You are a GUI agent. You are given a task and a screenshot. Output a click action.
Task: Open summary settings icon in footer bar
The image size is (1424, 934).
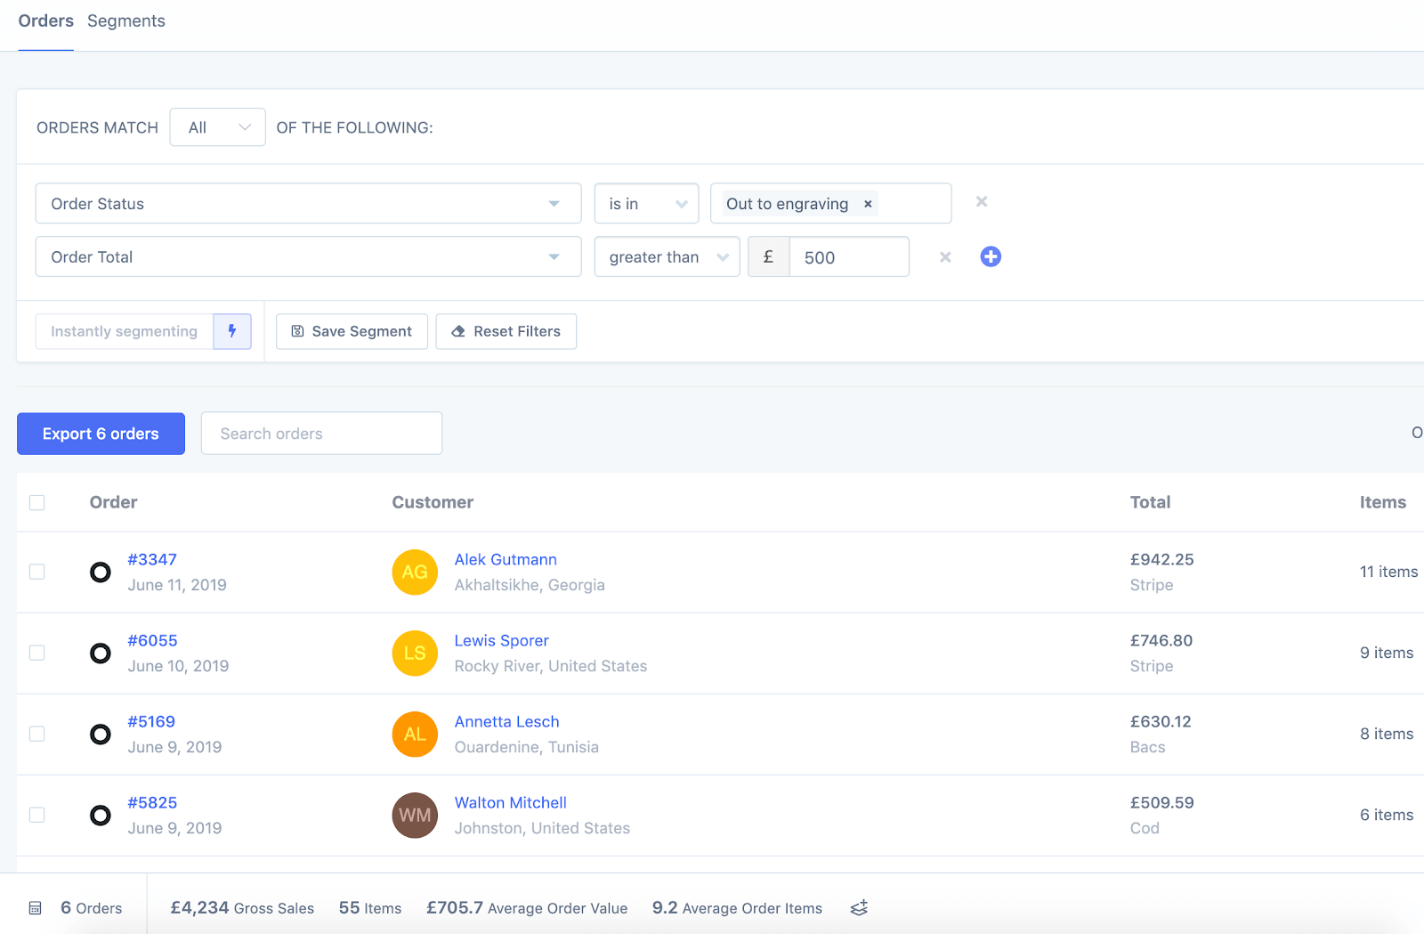coord(859,908)
